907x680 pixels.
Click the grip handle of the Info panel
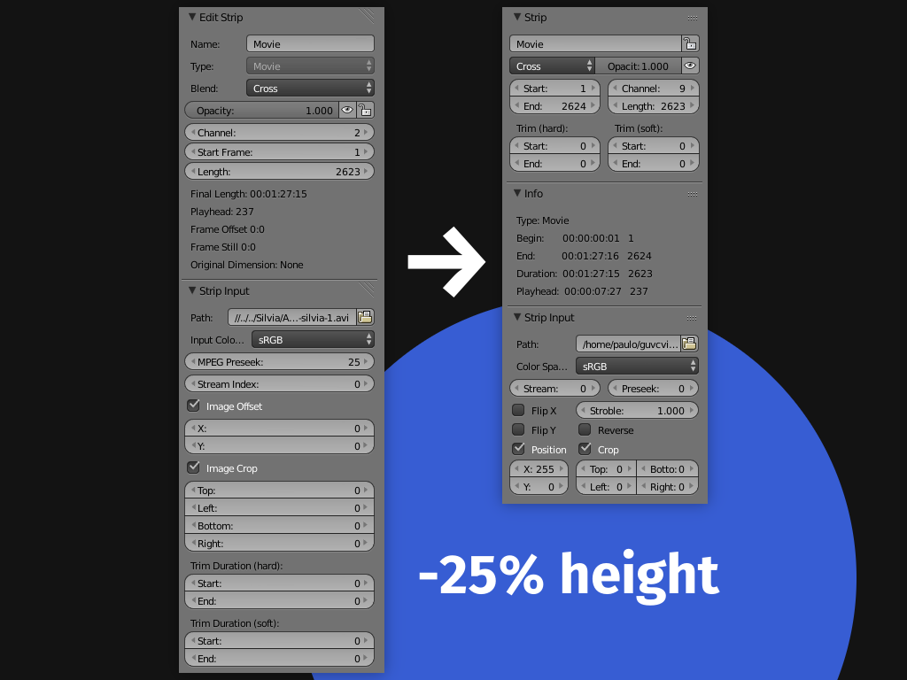pyautogui.click(x=693, y=194)
